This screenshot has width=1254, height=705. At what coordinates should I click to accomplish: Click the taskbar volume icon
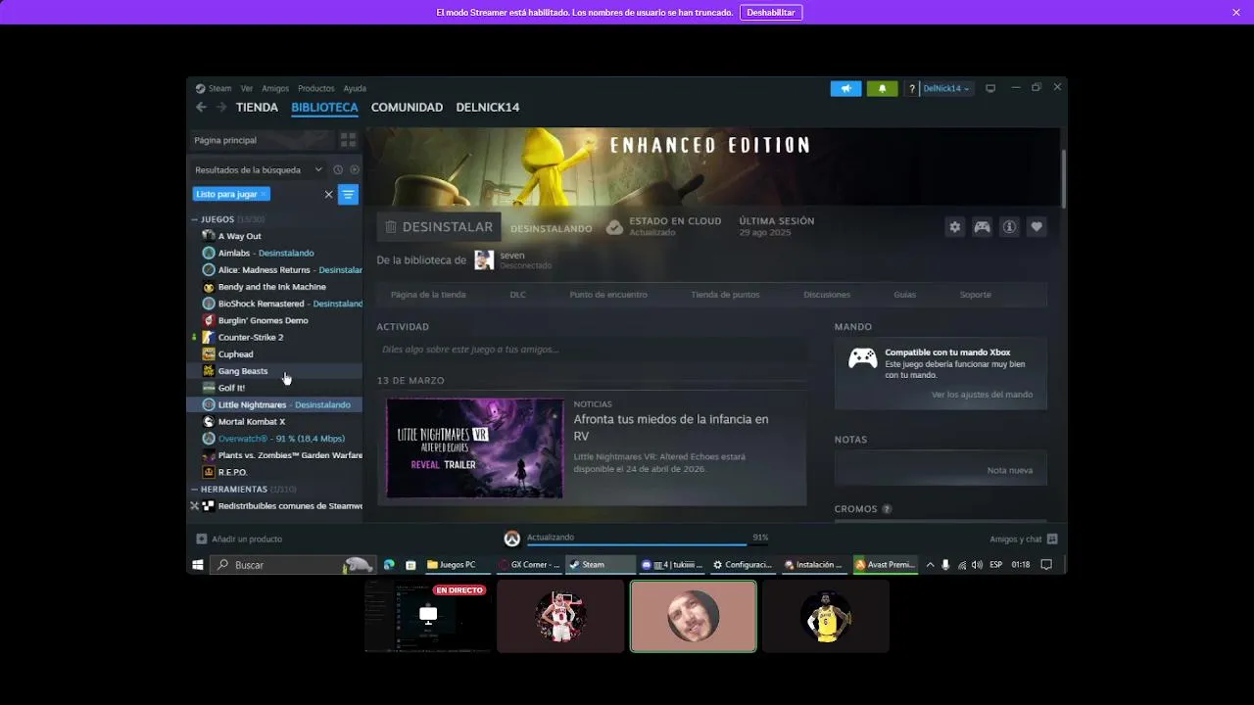977,565
